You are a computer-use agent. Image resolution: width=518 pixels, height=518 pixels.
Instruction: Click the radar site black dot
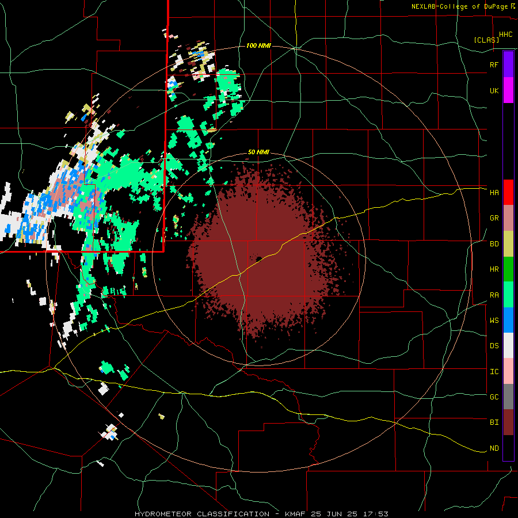[x=259, y=259]
